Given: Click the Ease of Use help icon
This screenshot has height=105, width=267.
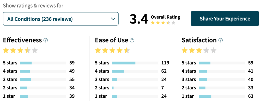Looking at the screenshot, I should pos(132,40).
